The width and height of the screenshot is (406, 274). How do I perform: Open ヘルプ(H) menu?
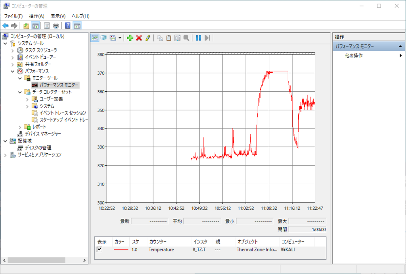click(x=80, y=16)
